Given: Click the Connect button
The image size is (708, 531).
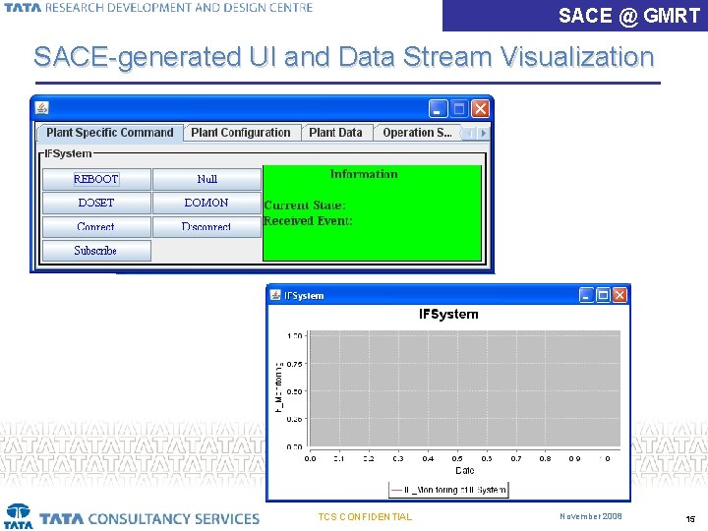Looking at the screenshot, I should pos(96,227).
